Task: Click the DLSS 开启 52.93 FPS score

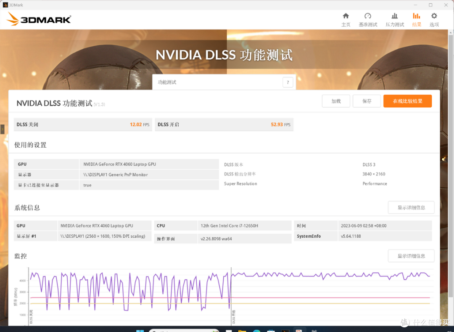Action: pos(224,125)
